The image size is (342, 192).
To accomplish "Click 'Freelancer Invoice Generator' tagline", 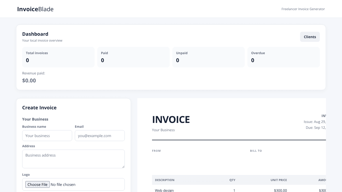I will tap(303, 9).
